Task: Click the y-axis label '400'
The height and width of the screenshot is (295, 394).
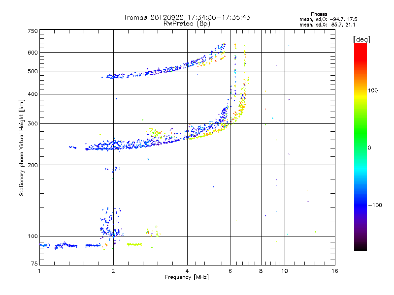Action: 33,94
